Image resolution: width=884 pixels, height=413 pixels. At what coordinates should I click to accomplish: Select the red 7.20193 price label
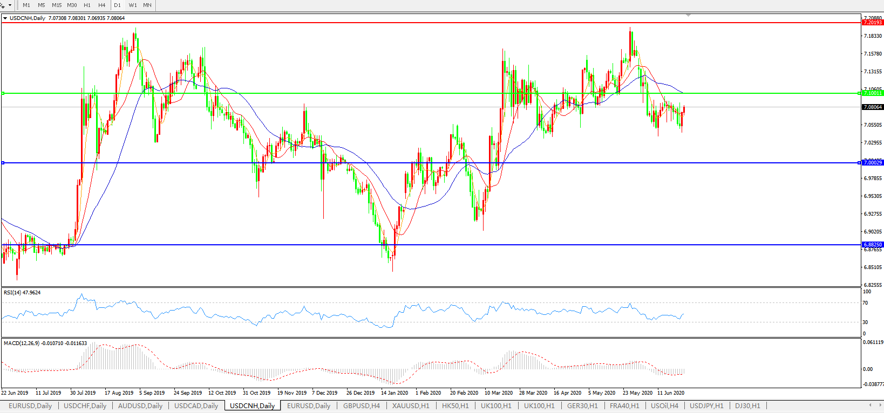[872, 23]
